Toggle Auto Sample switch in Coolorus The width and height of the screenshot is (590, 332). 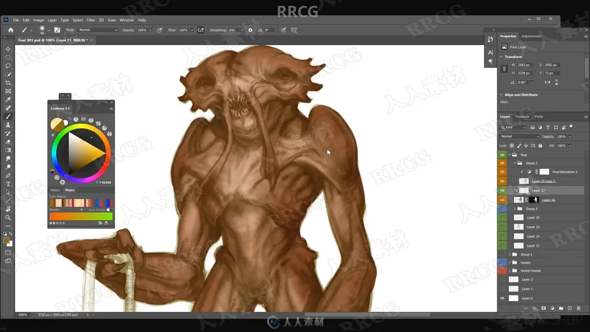[x=109, y=210]
